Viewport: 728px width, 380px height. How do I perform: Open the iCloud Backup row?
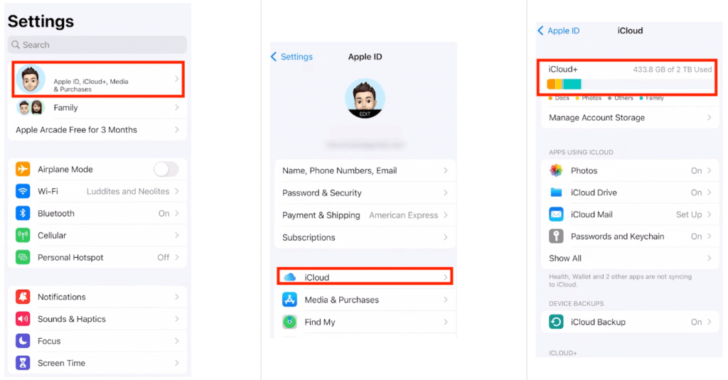630,322
